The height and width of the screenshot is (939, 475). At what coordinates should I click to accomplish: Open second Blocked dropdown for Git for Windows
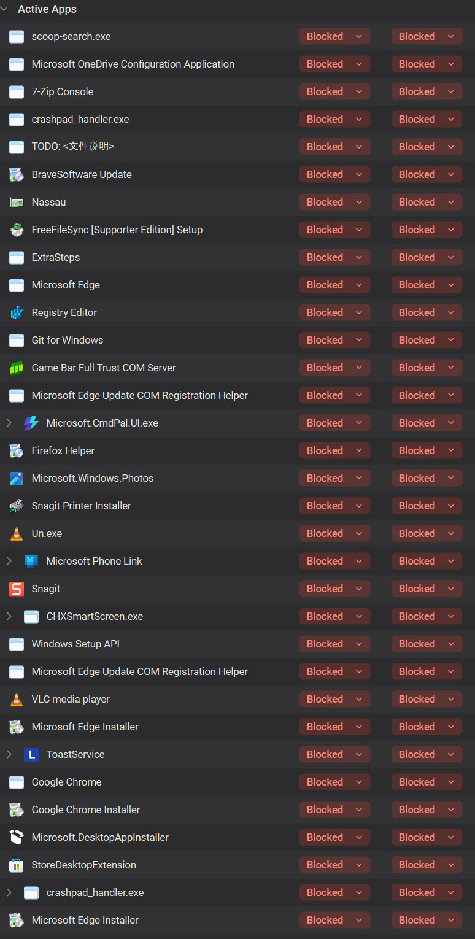[x=427, y=341]
